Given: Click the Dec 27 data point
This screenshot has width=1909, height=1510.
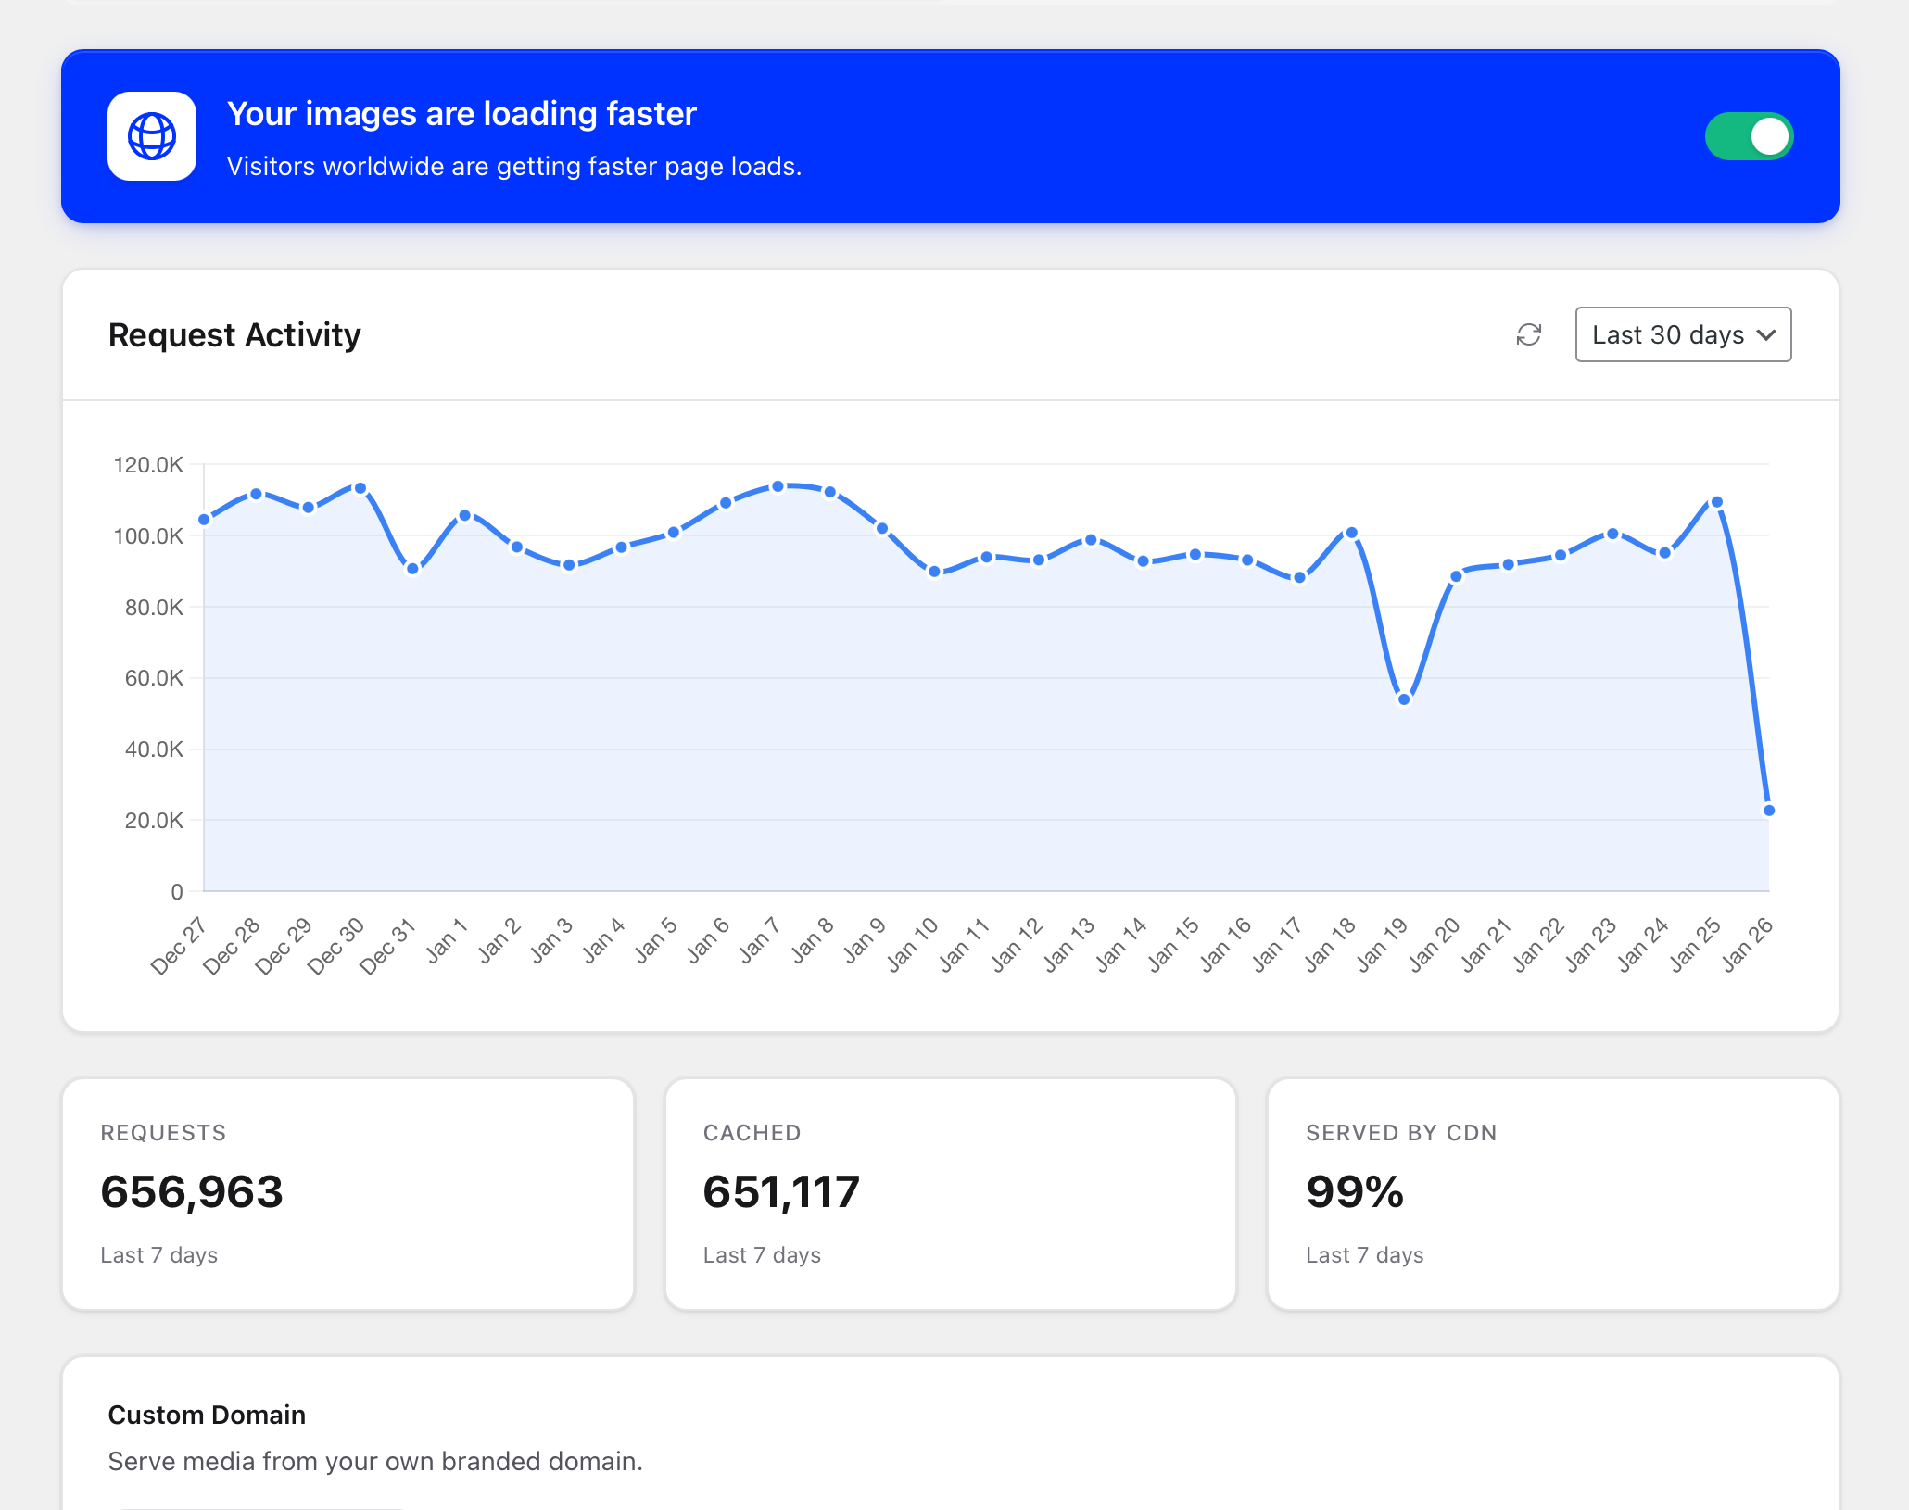Looking at the screenshot, I should coord(205,520).
